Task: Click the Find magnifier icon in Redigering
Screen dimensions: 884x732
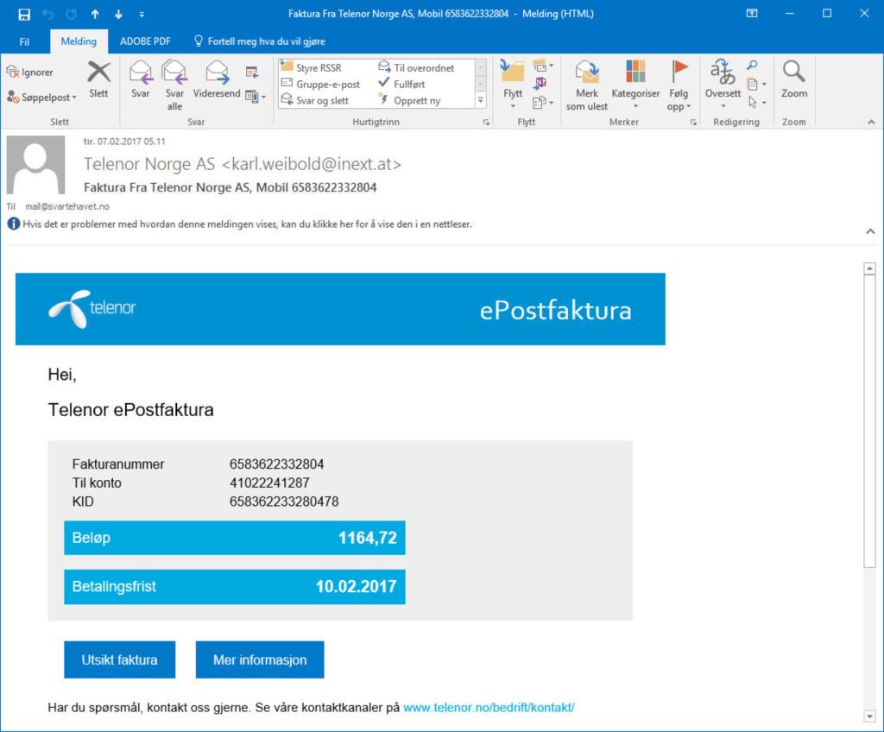Action: 752,66
